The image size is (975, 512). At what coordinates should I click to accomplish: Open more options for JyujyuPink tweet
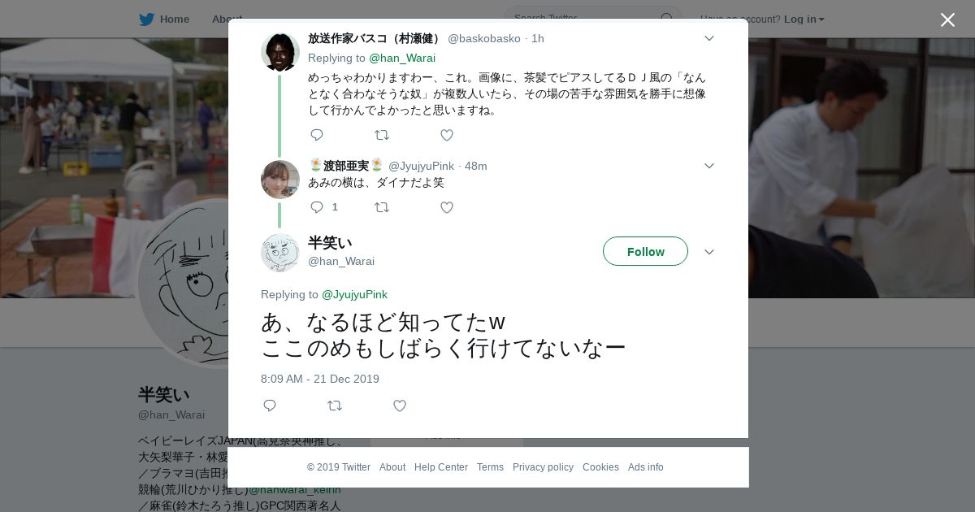pyautogui.click(x=709, y=166)
